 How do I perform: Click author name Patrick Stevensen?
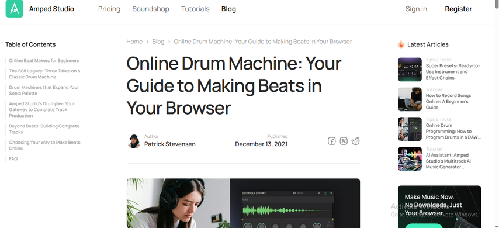[x=170, y=144]
